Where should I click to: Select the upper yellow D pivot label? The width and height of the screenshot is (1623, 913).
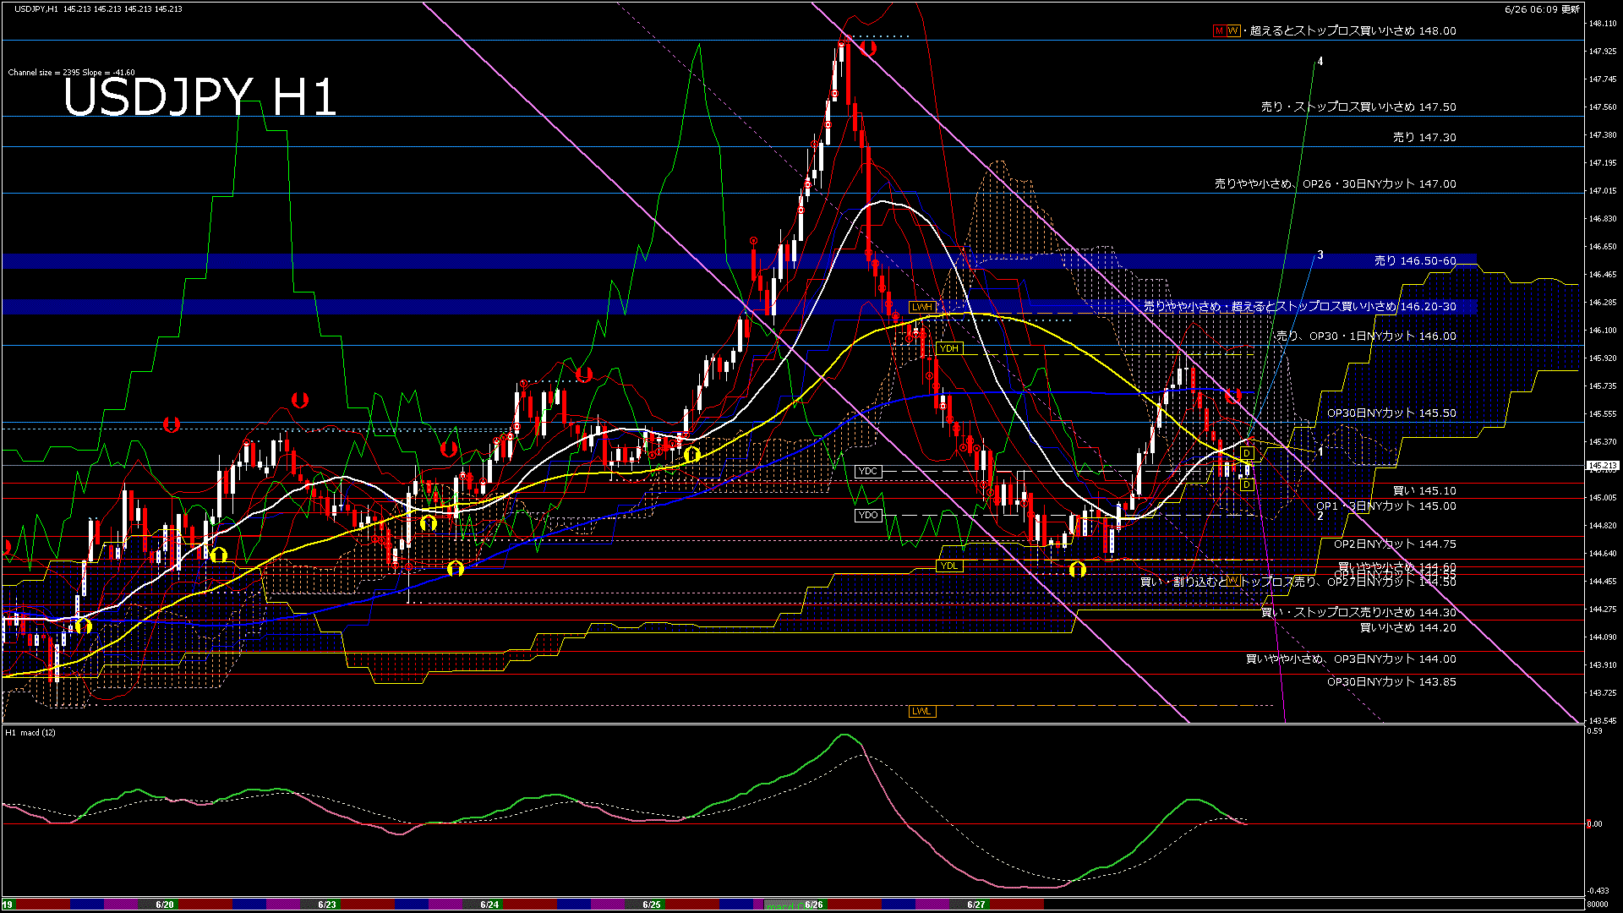point(1246,454)
